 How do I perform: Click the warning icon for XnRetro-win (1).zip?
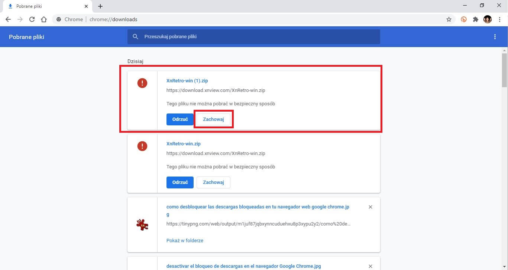click(142, 83)
